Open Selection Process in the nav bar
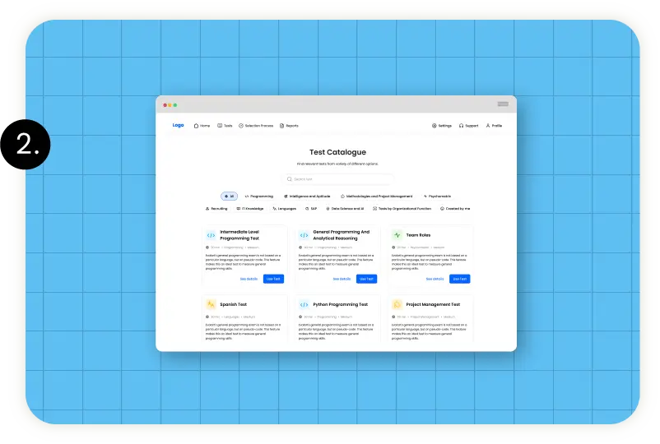The image size is (660, 444). (x=255, y=126)
